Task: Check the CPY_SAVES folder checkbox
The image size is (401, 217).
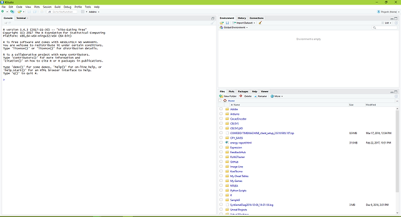Action: point(221,138)
